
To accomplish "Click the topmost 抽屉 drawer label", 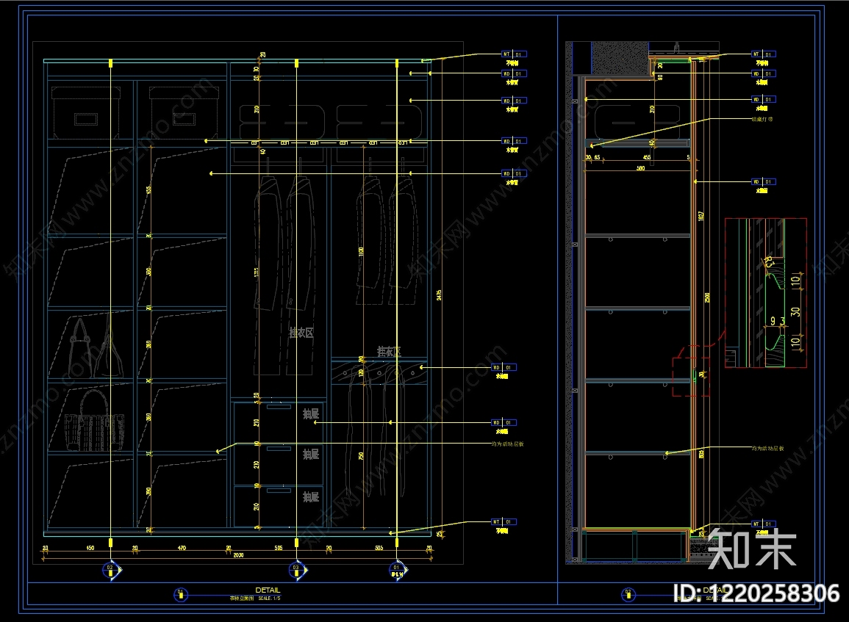I will tap(311, 413).
